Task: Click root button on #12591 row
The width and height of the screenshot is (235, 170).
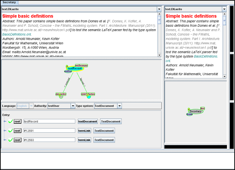Action: [x=17, y=130]
